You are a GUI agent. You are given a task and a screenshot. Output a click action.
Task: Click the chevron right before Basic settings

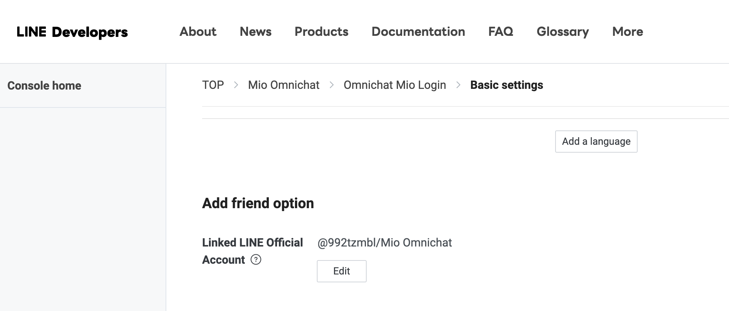(458, 85)
